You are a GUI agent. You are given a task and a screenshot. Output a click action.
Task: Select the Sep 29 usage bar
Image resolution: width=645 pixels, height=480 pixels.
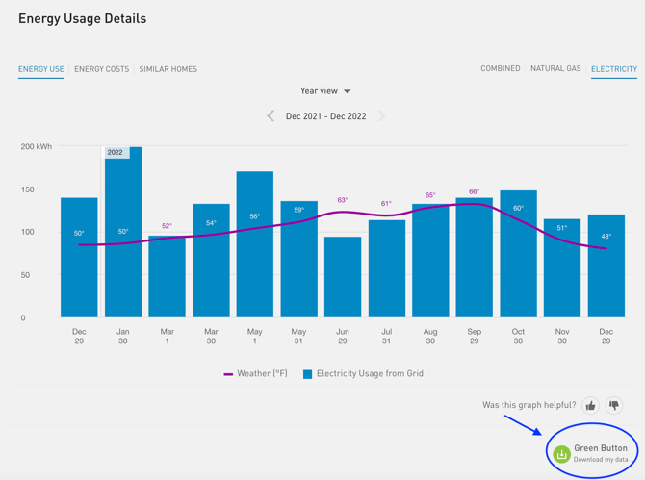(475, 257)
